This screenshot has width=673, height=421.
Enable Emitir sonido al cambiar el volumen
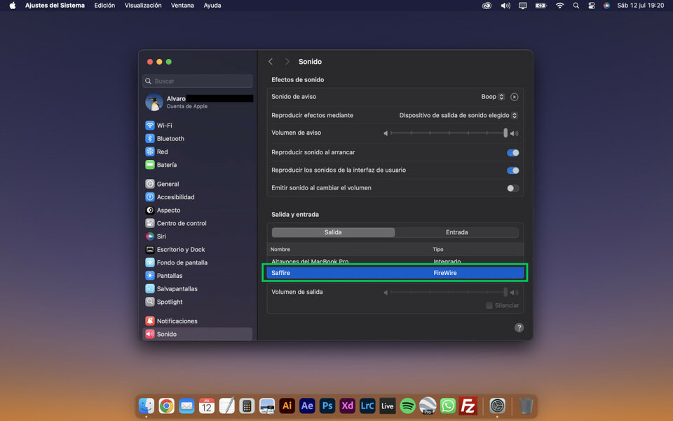point(513,188)
